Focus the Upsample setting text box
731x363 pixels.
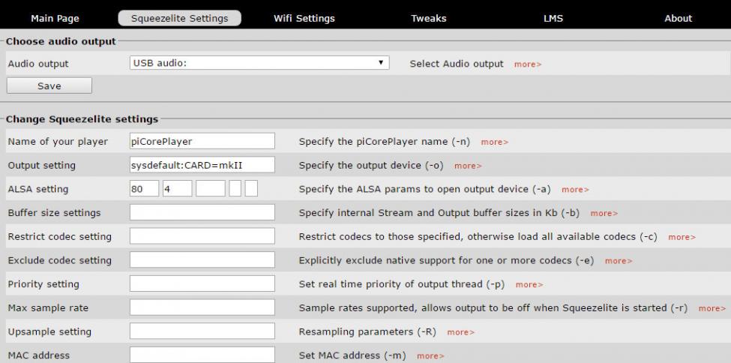coord(202,331)
